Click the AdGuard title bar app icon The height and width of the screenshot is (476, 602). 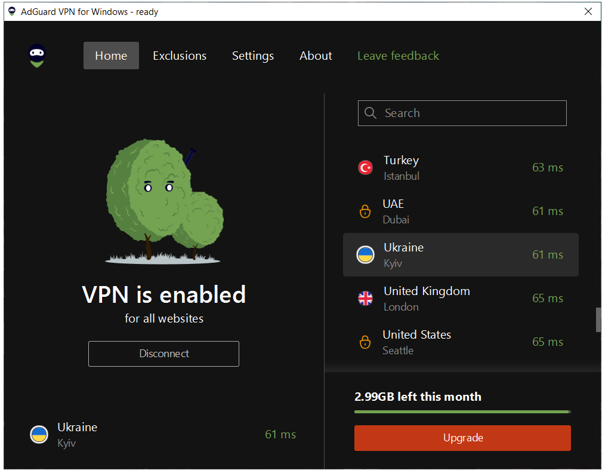tap(12, 11)
